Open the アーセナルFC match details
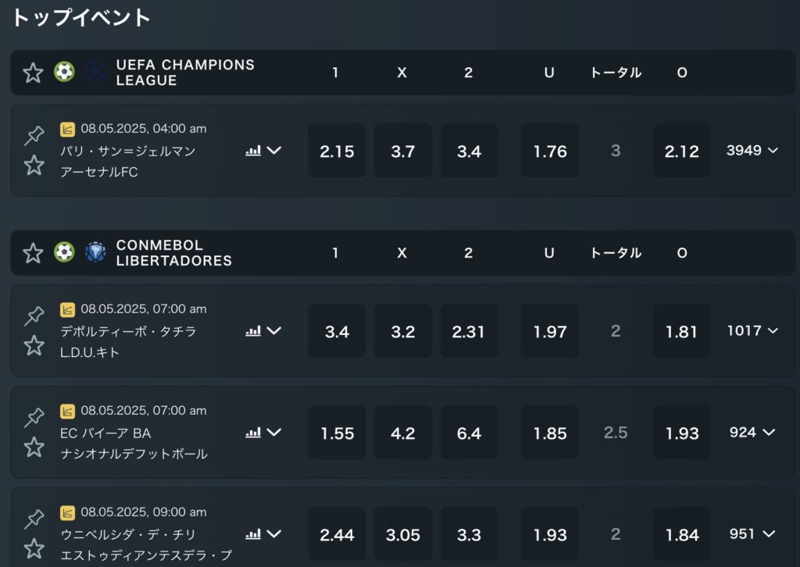 click(99, 173)
